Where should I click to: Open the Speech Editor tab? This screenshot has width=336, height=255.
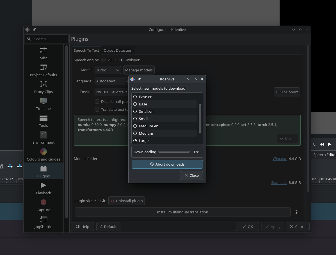tap(324, 155)
